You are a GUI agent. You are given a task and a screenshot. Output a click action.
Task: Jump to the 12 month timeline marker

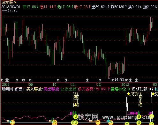99,85
